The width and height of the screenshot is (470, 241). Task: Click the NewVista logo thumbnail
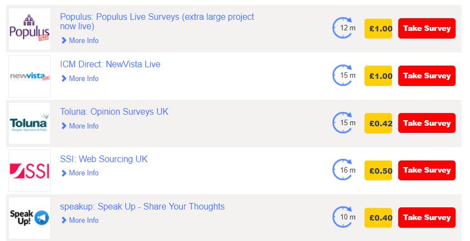pos(29,76)
